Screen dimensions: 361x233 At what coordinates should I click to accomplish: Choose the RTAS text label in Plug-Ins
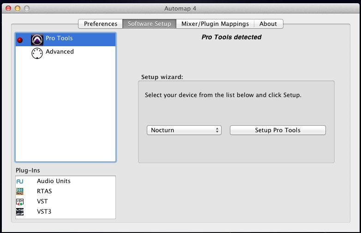point(45,191)
